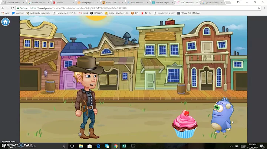Close the Citation Mach tab
This screenshot has width=267, height=149.
(x=23, y=3)
